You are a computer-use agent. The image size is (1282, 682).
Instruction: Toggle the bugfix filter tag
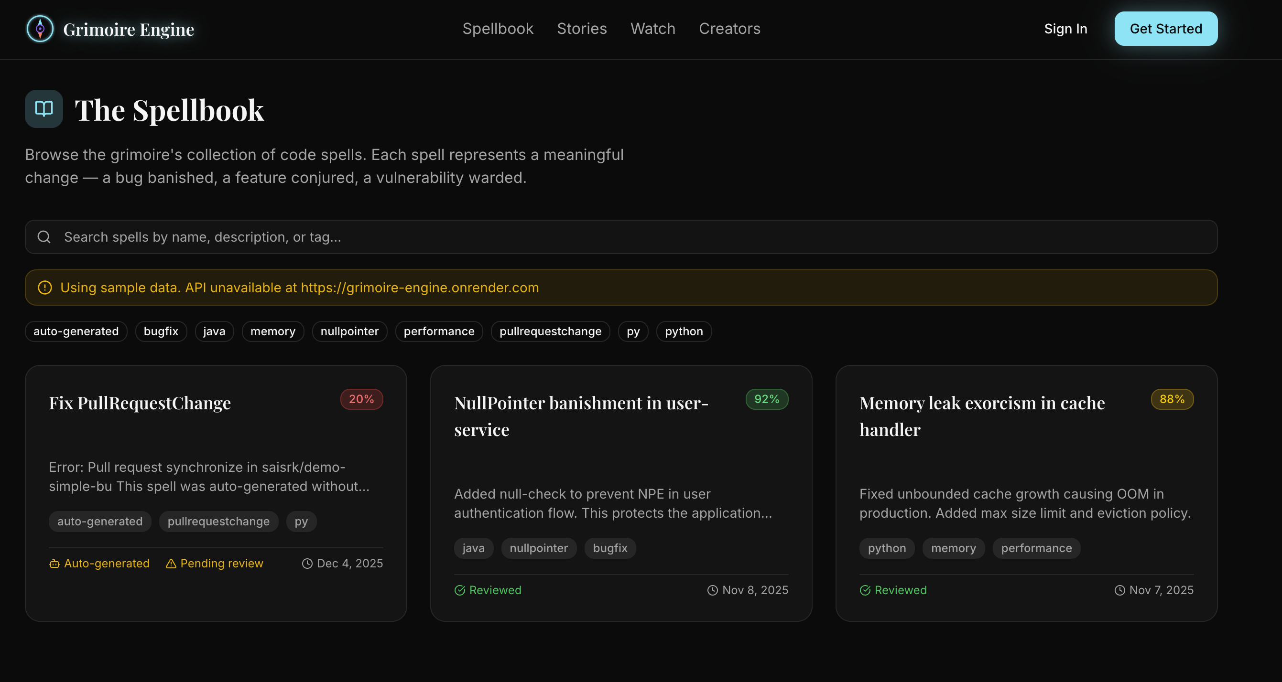pos(161,331)
